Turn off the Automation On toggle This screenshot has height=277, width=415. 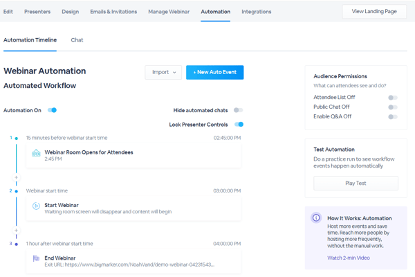pyautogui.click(x=52, y=110)
